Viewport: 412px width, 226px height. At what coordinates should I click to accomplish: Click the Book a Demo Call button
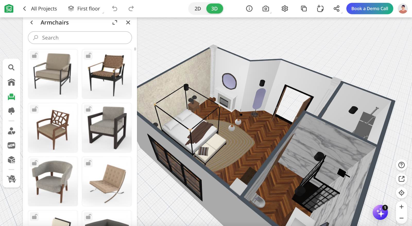(x=370, y=9)
